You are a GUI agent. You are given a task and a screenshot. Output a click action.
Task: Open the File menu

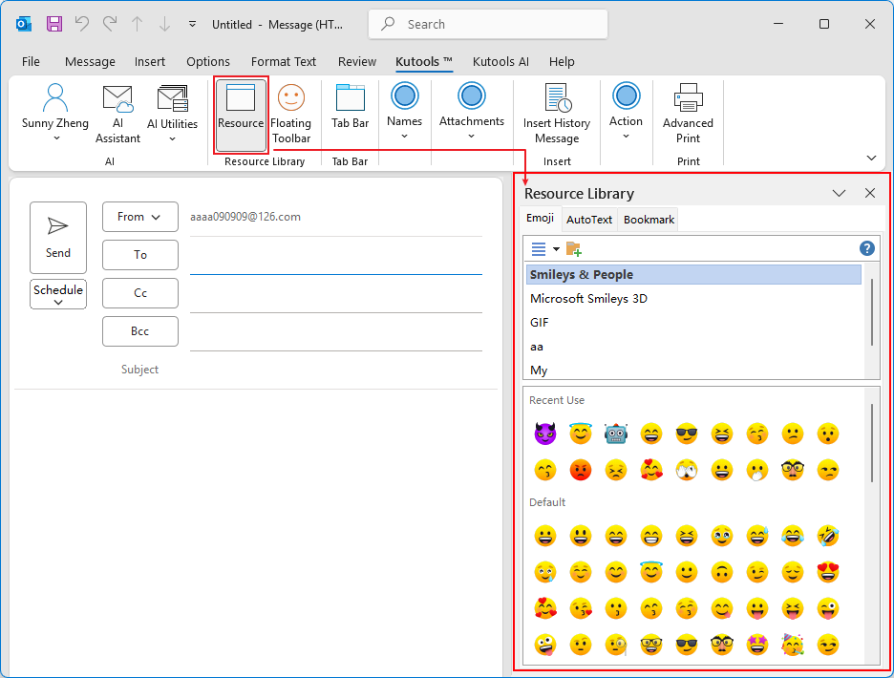pos(31,61)
